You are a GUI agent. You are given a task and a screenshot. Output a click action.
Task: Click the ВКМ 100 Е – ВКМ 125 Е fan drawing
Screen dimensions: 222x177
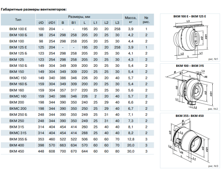[x=191, y=39]
